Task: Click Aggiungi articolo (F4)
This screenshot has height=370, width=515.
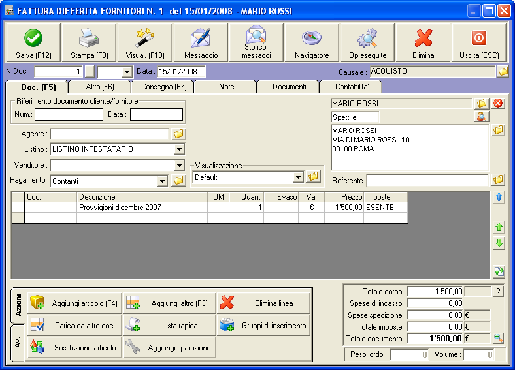Action: [75, 303]
